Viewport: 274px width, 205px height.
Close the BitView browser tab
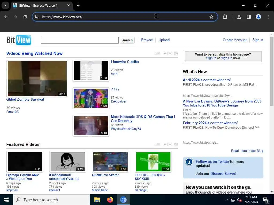[x=68, y=5]
